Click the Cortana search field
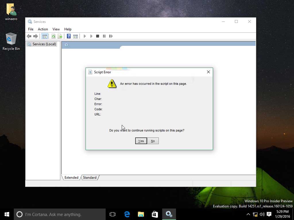Screen dimensions: 294x220 point(57,214)
